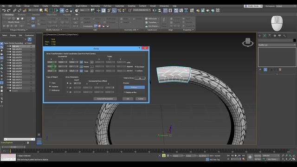Expand the Polygon Modeling panel
The width and height of the screenshot is (297, 167).
19,30
